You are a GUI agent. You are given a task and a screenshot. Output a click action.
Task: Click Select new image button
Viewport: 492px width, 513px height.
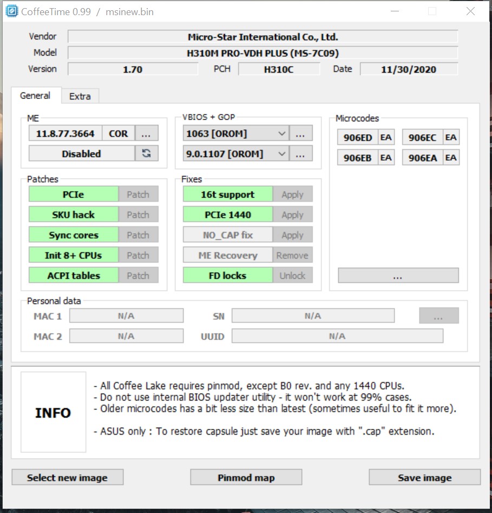pos(68,477)
